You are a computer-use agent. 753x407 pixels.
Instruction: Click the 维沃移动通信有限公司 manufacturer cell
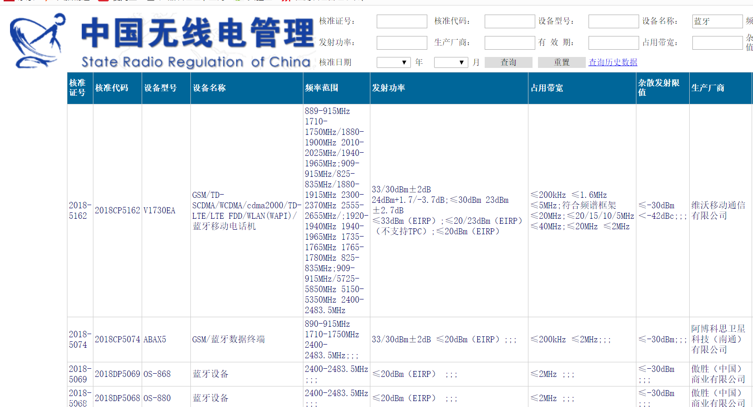[721, 211]
